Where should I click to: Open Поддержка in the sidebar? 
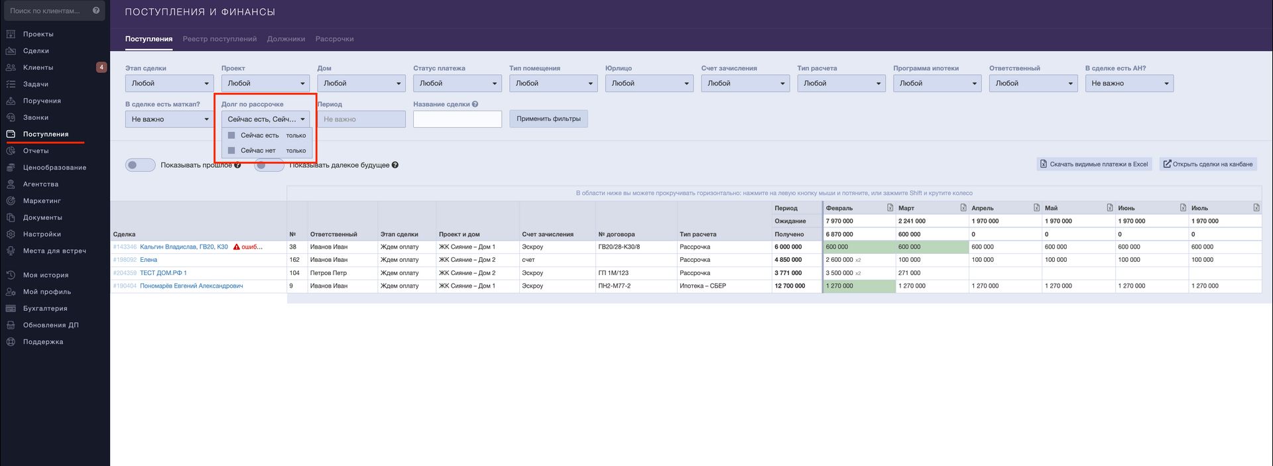(x=43, y=341)
